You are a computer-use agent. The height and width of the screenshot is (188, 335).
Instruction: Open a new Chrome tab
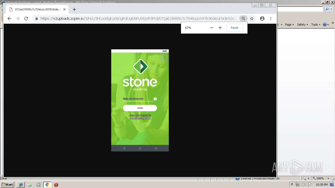pos(74,9)
